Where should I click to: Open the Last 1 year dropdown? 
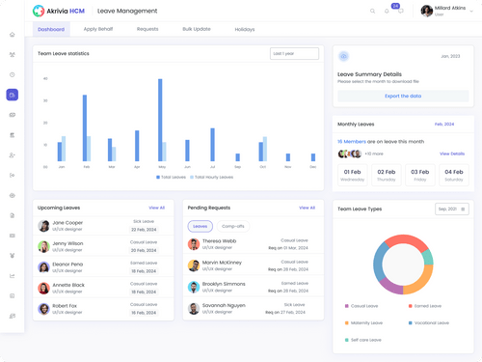pyautogui.click(x=294, y=53)
